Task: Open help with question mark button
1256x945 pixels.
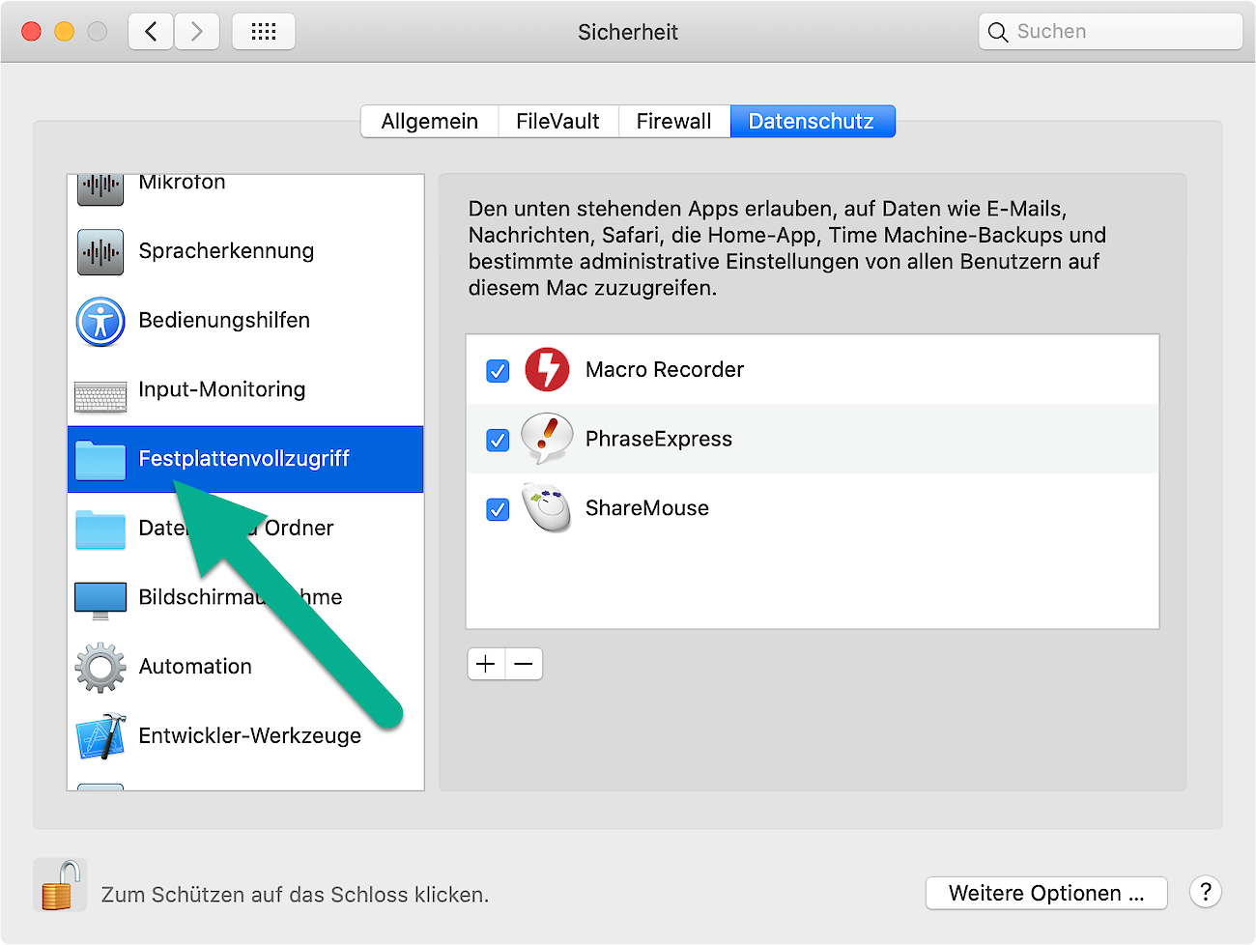Action: click(x=1205, y=892)
